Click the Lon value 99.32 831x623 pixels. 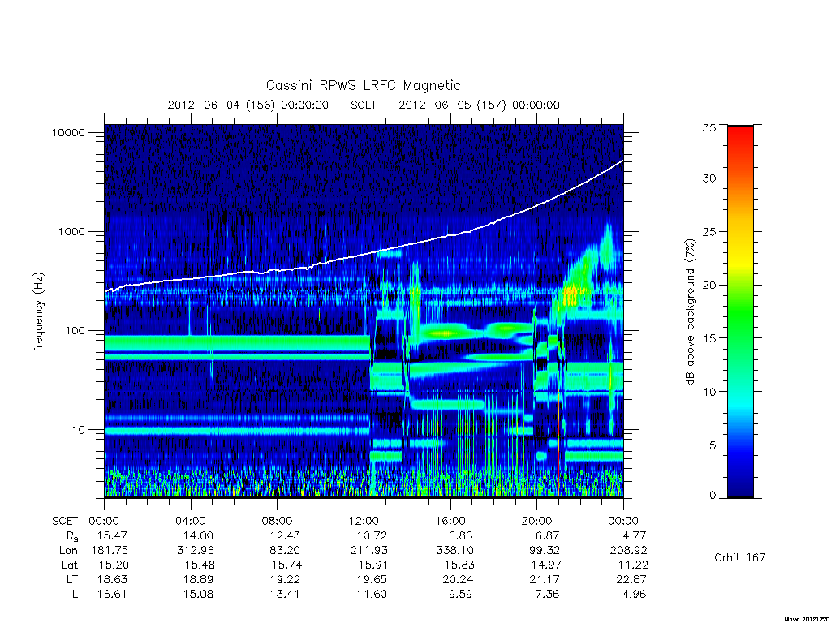tap(545, 551)
